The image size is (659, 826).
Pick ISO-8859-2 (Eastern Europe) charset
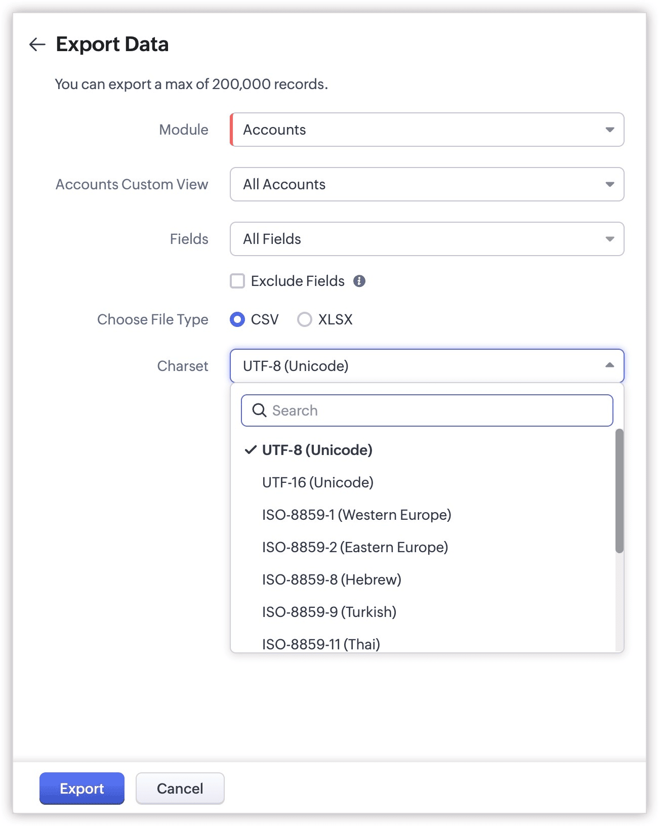[355, 547]
